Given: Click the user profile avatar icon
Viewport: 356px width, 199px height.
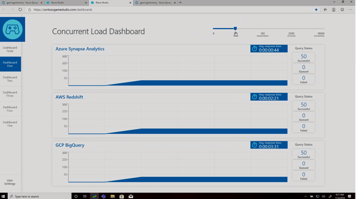Looking at the screenshot, I should pyautogui.click(x=333, y=9).
